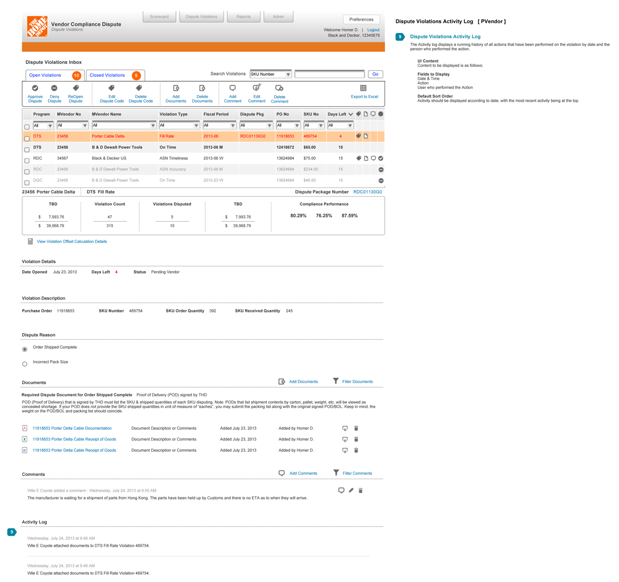Click the Edit Comment toolbar icon
The height and width of the screenshot is (582, 619).
256,88
